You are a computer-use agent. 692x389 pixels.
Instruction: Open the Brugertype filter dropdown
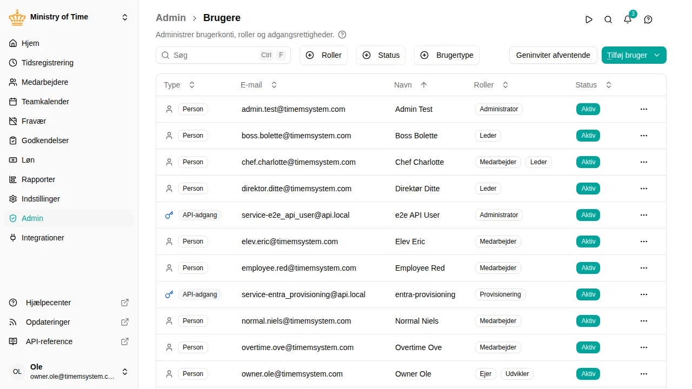pos(447,55)
